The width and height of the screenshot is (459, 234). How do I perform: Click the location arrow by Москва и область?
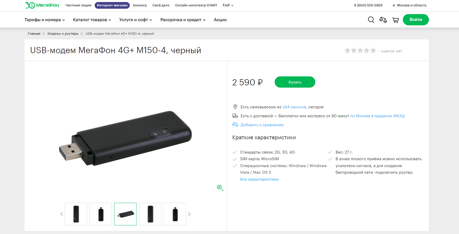coord(394,5)
